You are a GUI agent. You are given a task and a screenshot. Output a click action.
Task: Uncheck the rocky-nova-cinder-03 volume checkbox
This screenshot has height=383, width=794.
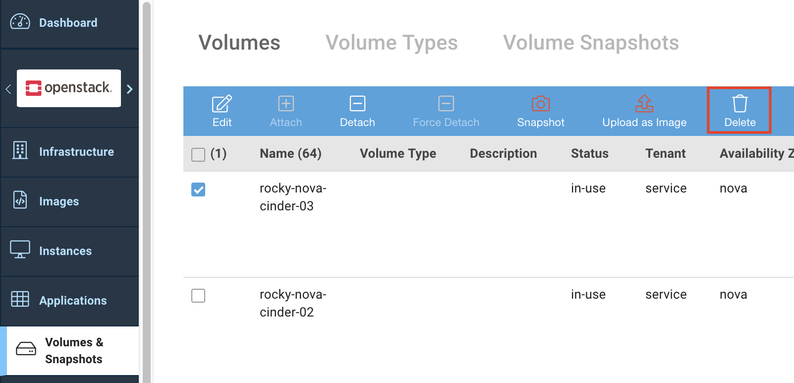[198, 190]
